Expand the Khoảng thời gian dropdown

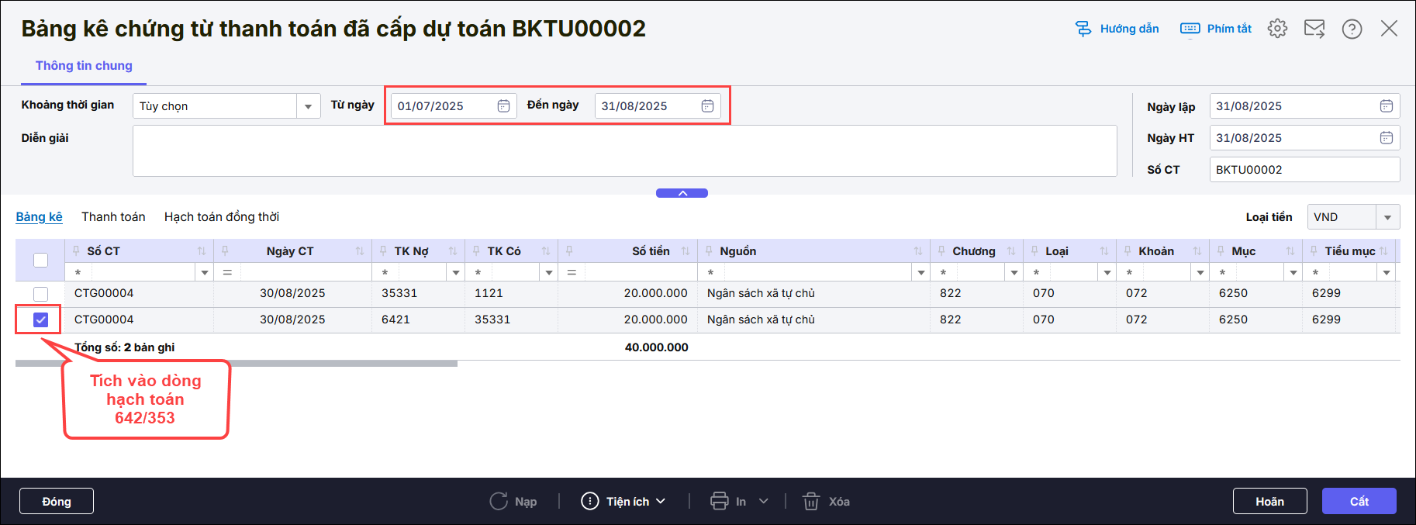[x=308, y=106]
